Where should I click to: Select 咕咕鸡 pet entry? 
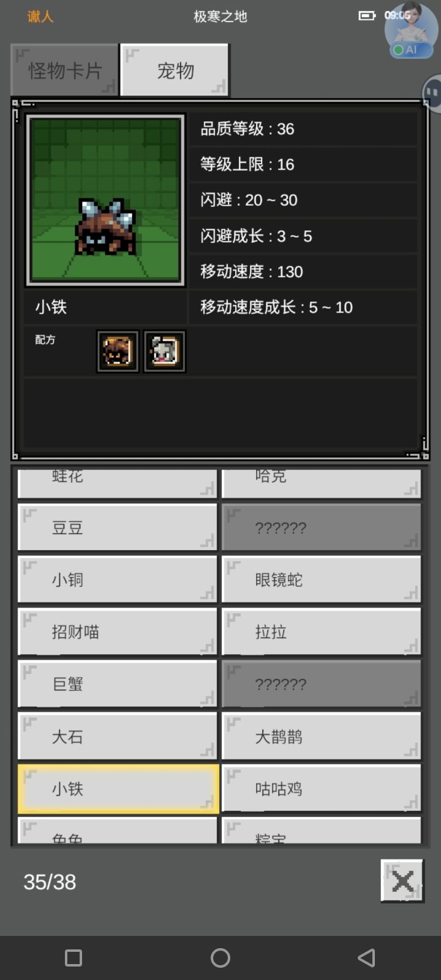pos(322,788)
